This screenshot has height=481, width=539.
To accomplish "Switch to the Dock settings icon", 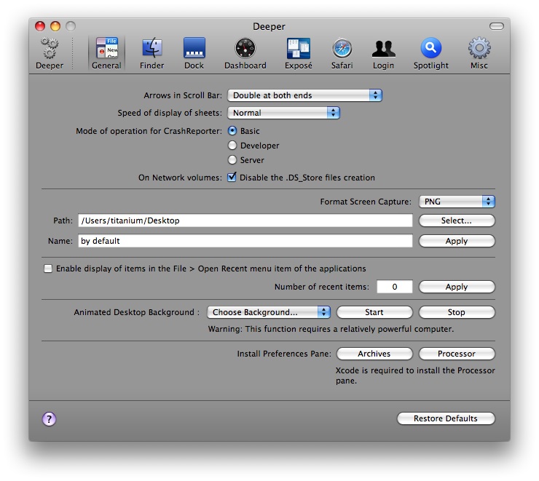I will pyautogui.click(x=194, y=52).
